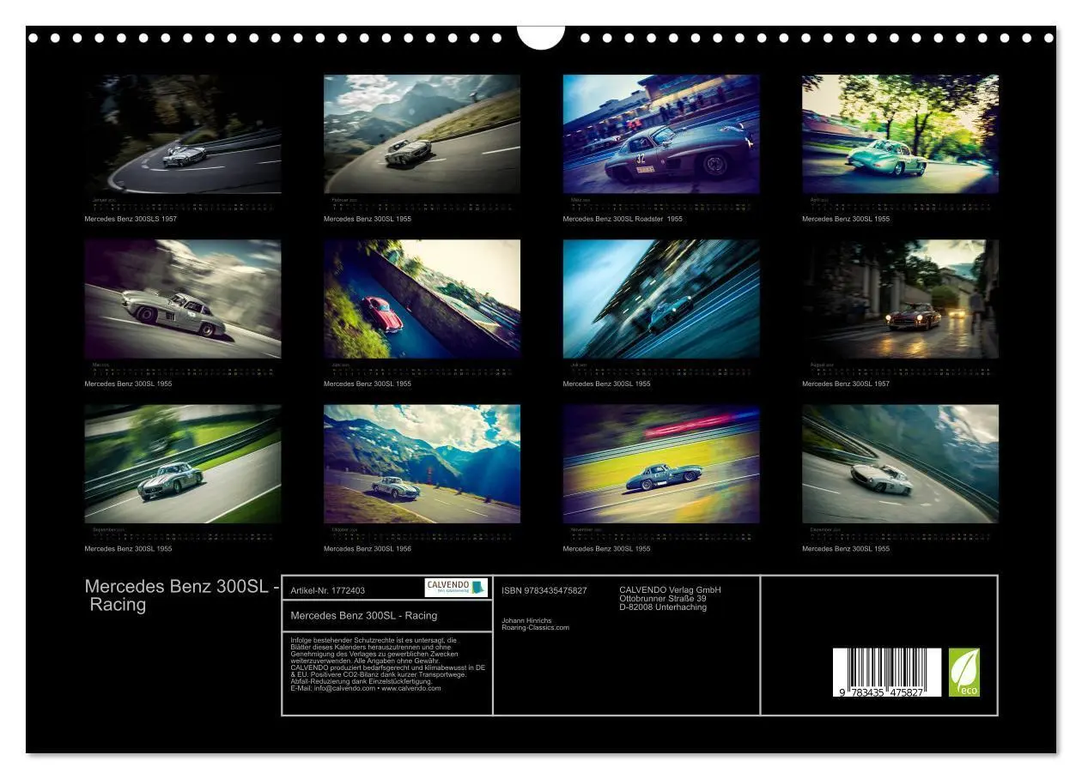Click the CALVENDO publisher logo
The width and height of the screenshot is (1082, 779).
pyautogui.click(x=456, y=588)
